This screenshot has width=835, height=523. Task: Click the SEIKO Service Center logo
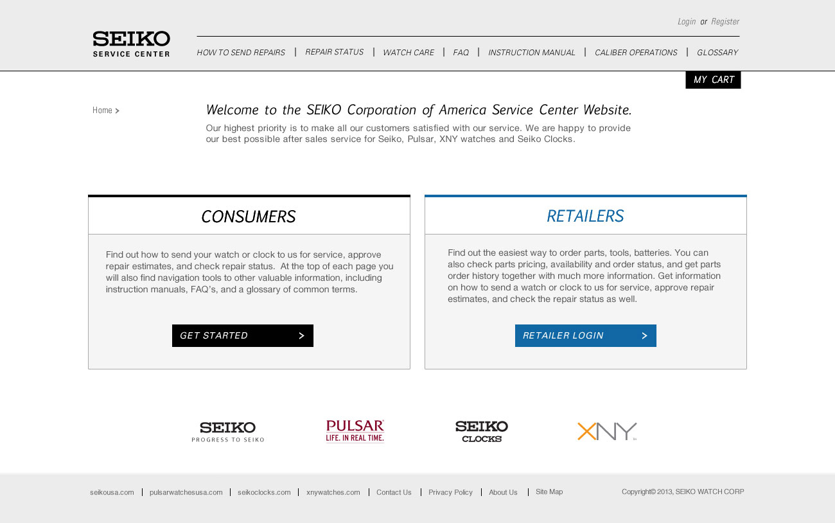pos(131,44)
